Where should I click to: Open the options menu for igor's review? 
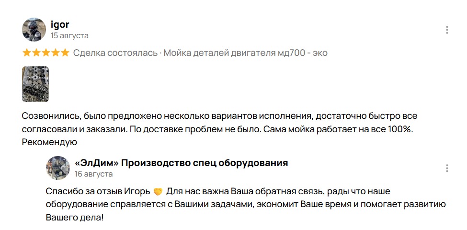[x=447, y=30]
